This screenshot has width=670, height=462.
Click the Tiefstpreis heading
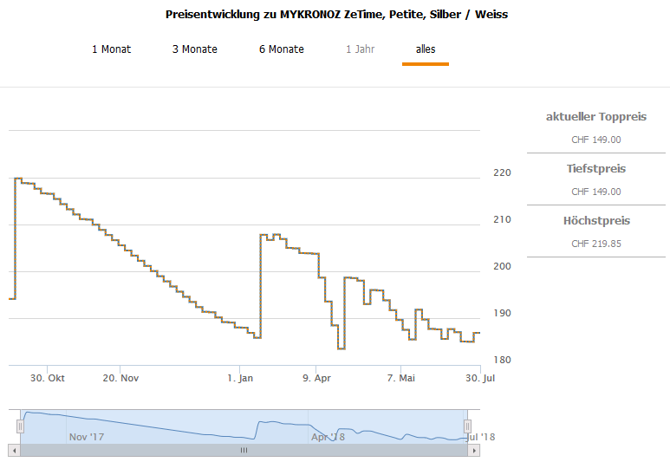pyautogui.click(x=595, y=169)
